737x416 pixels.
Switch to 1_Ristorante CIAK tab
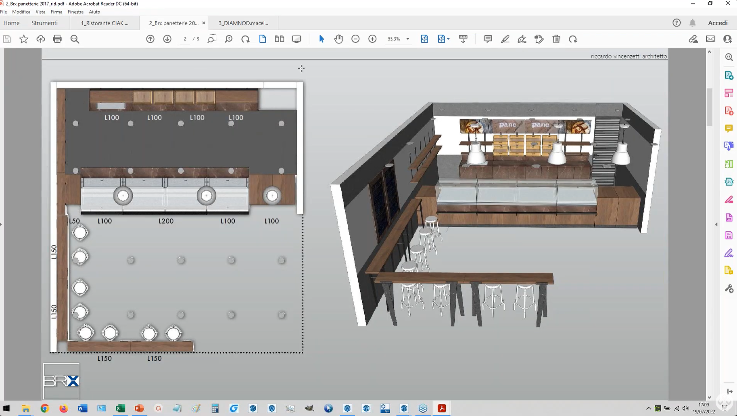(104, 23)
